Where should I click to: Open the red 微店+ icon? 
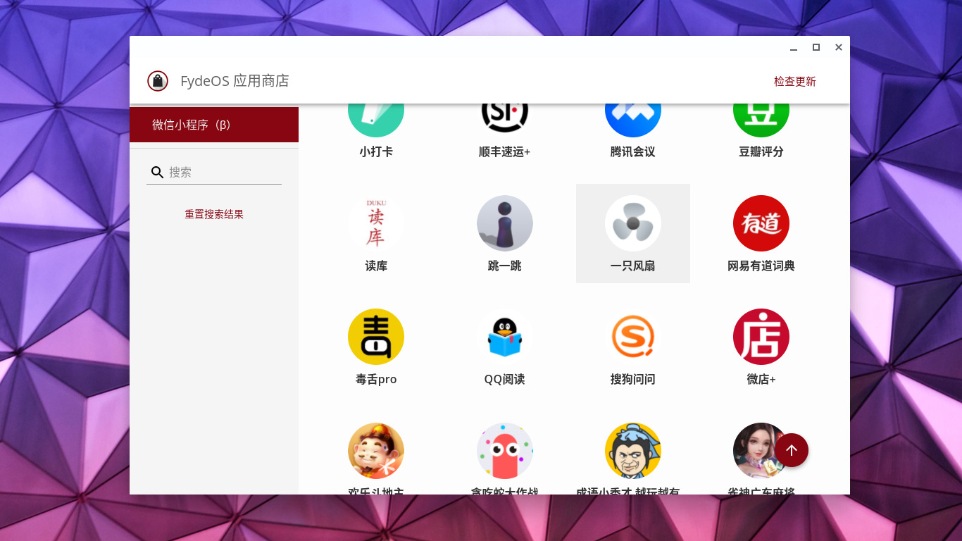point(761,337)
